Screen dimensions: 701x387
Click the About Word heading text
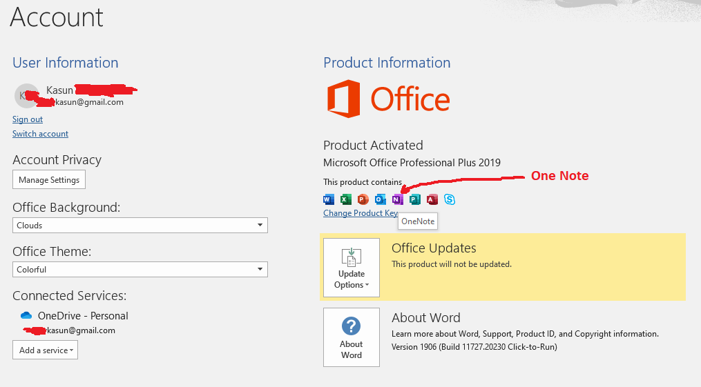click(425, 317)
